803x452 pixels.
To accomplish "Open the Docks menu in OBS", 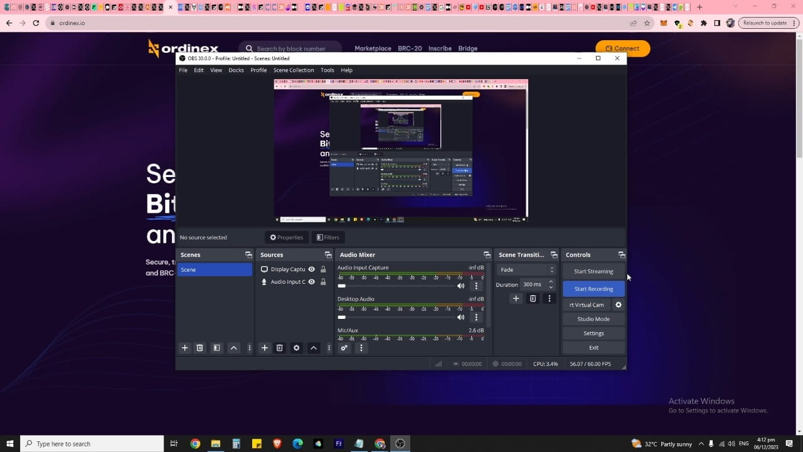I will (236, 70).
